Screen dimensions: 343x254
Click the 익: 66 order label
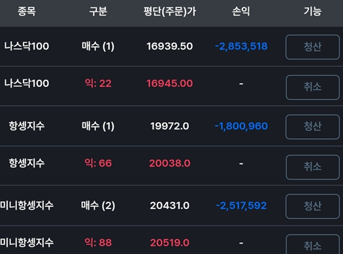click(x=98, y=163)
